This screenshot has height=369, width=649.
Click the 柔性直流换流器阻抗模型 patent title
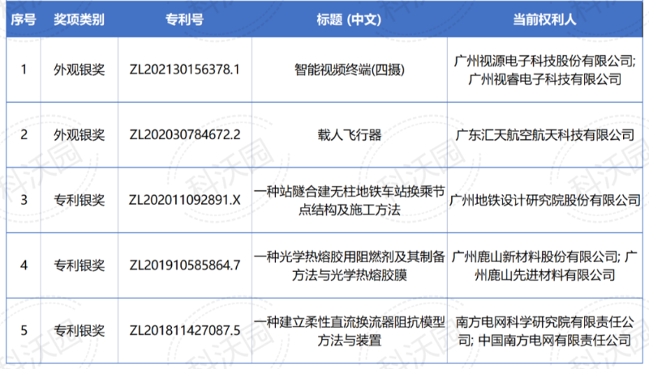pos(349,330)
